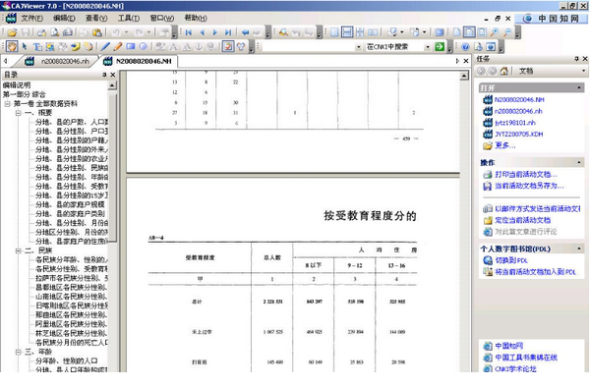
Task: Open the 工具(T) menu
Action: [x=129, y=18]
